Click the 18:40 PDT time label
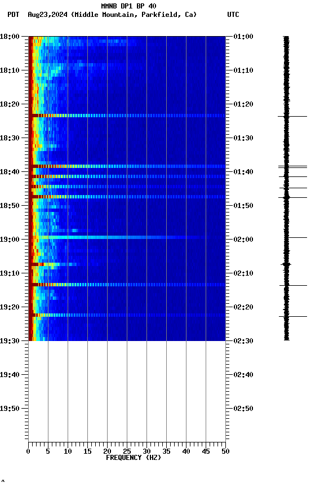 10,172
